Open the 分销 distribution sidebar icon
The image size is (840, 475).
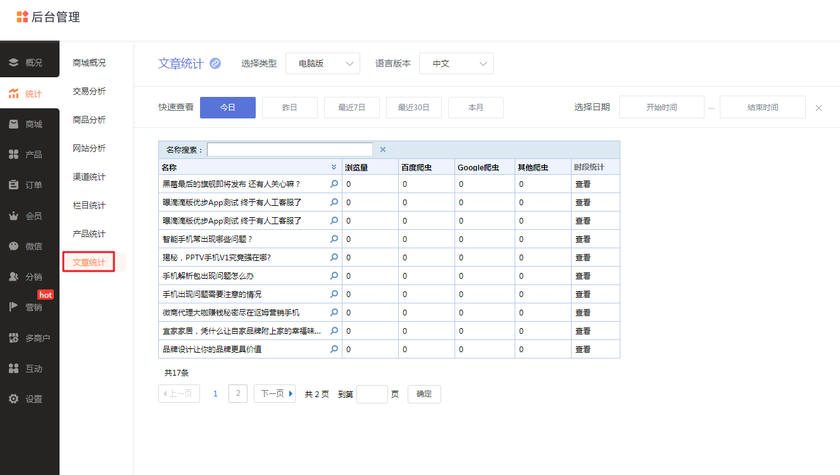tap(14, 277)
